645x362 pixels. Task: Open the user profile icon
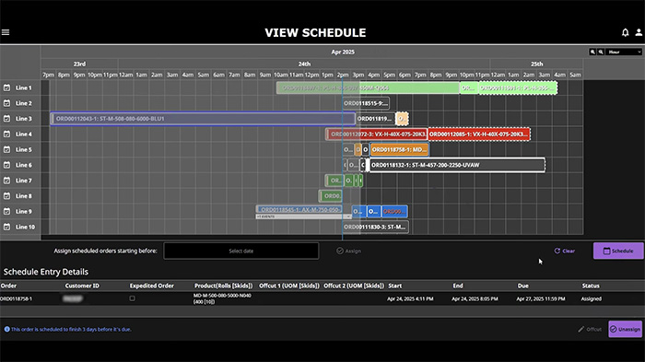click(639, 32)
